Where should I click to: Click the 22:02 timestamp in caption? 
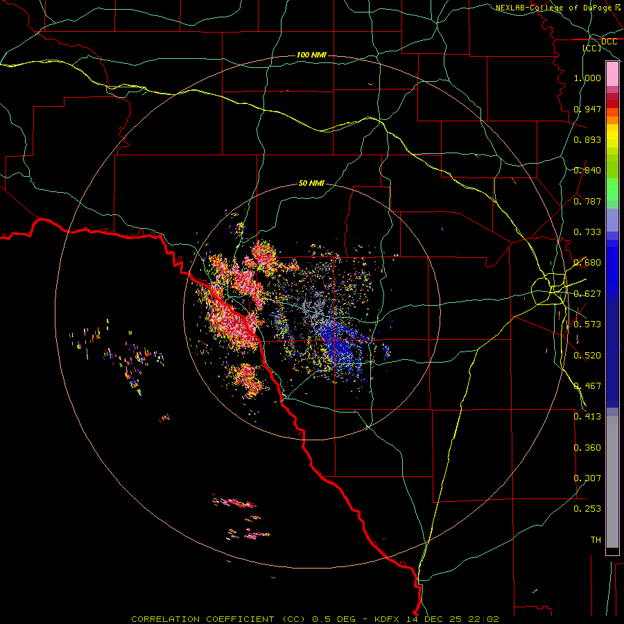483,619
